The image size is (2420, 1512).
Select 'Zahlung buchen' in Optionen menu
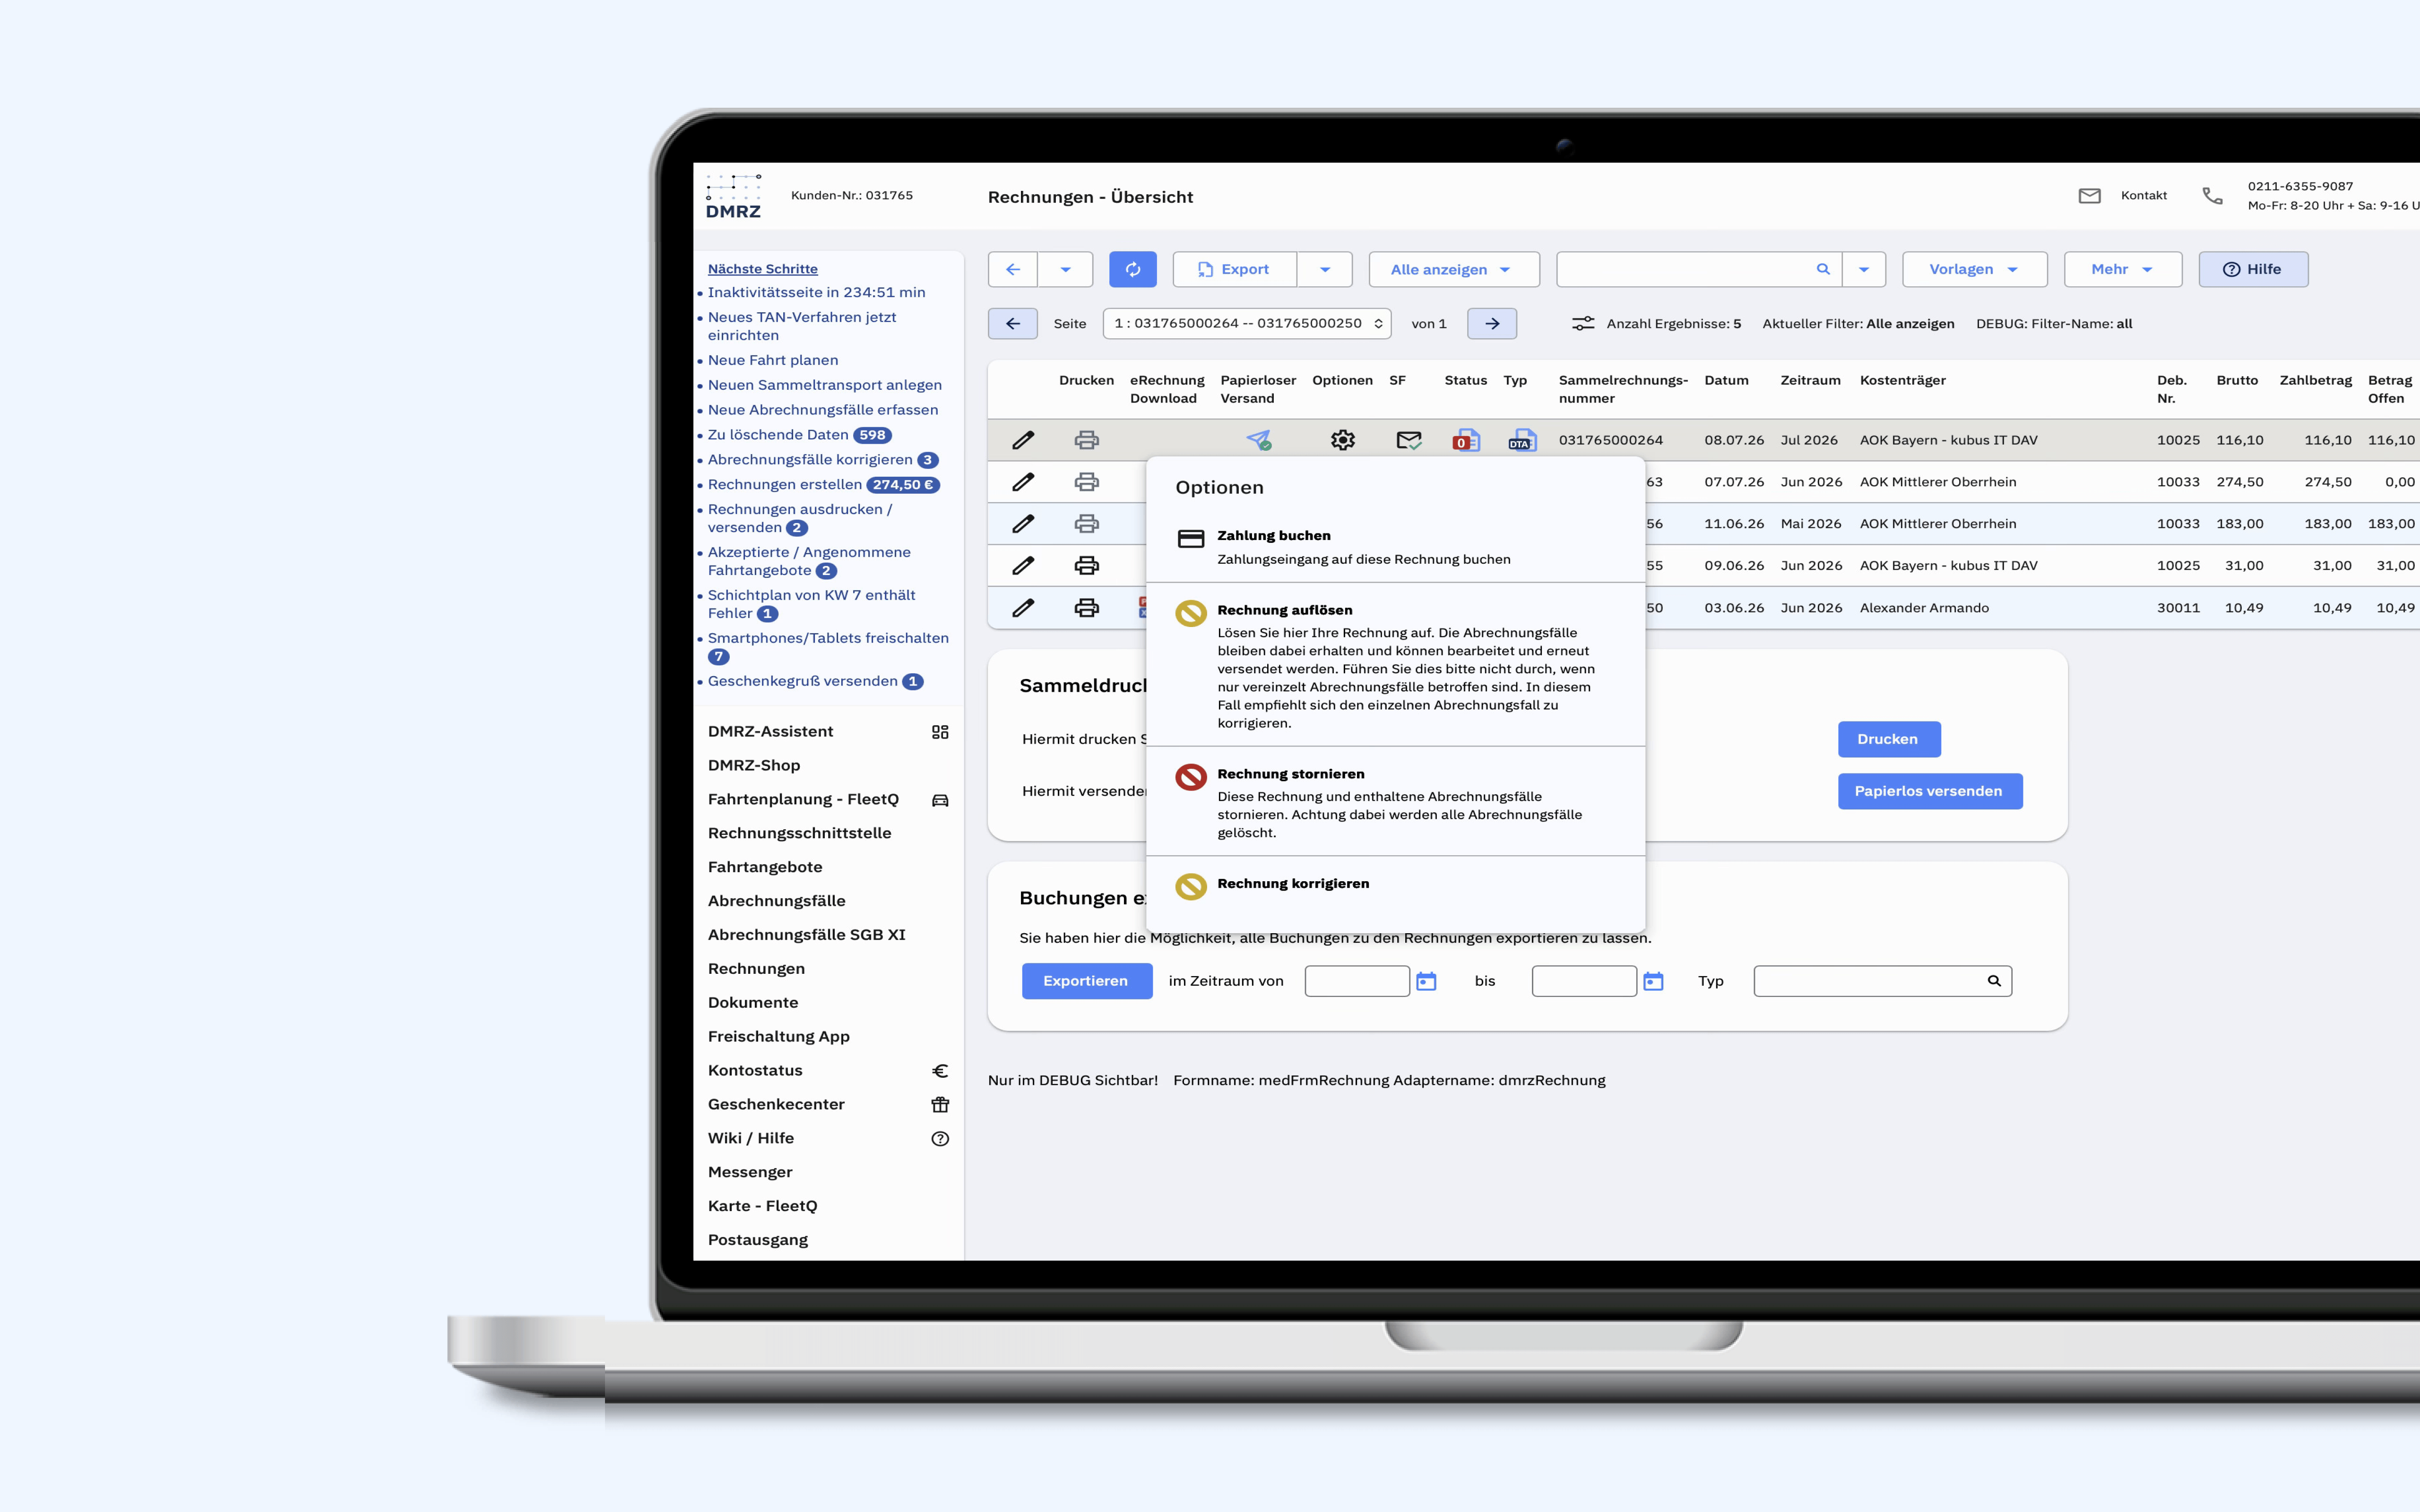click(1394, 546)
